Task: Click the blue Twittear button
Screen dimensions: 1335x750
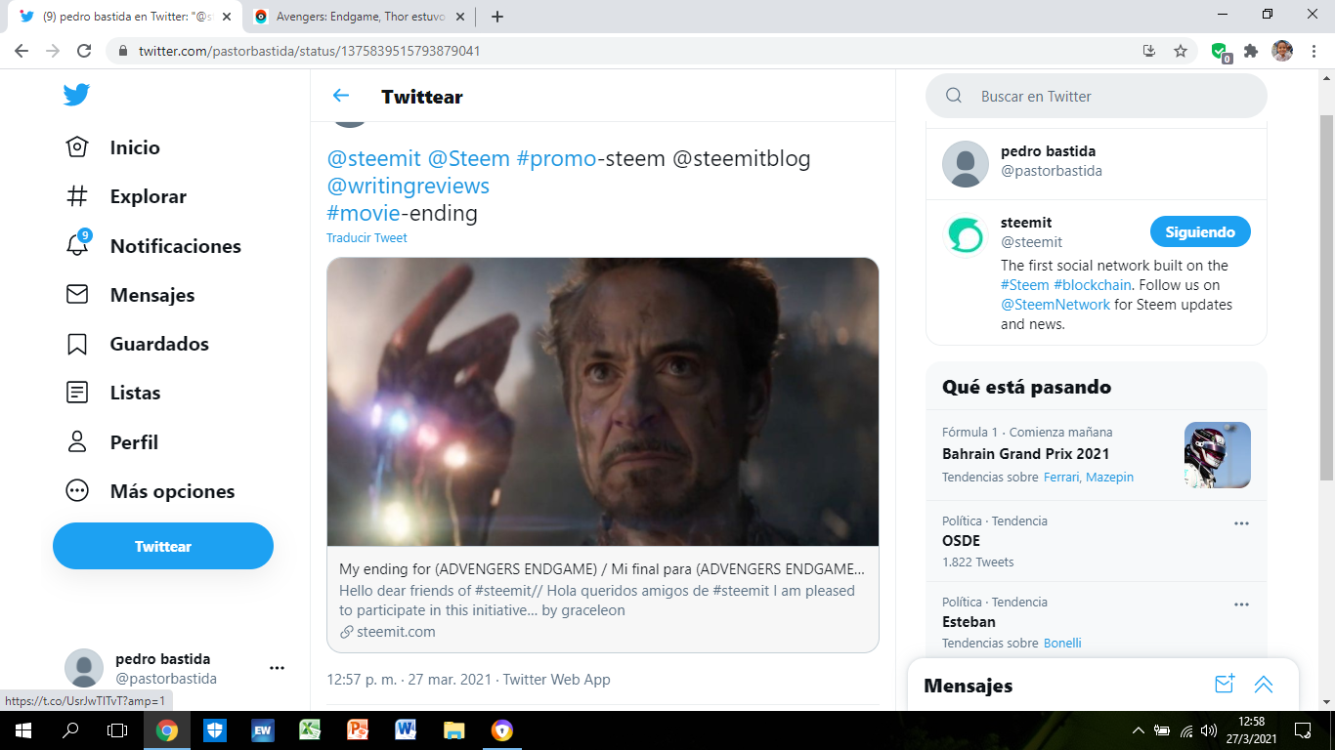Action: point(163,546)
